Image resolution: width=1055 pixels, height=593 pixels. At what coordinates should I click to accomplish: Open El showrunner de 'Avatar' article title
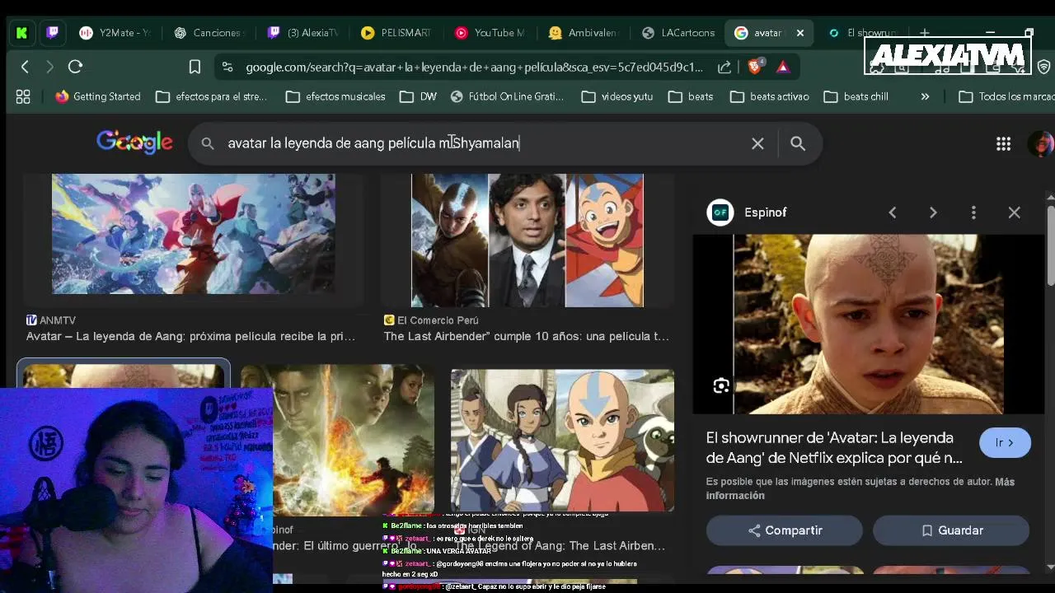click(x=834, y=448)
